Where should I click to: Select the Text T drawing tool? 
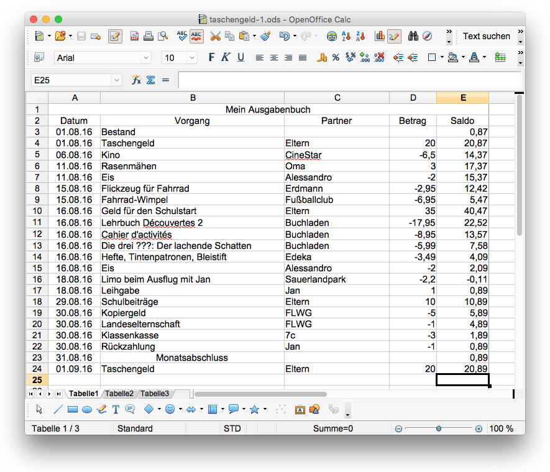[x=116, y=409]
